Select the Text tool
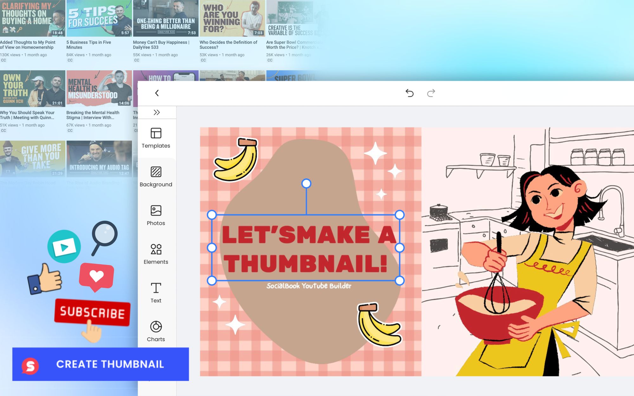 coord(156,293)
